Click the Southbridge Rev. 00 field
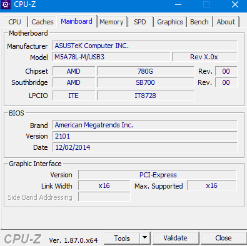 click(x=226, y=82)
